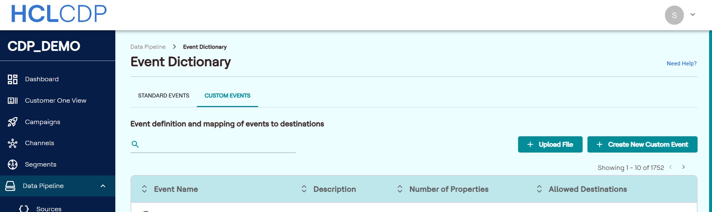Switch to the Standard Events tab
Screen dimensions: 712x212
pyautogui.click(x=164, y=96)
